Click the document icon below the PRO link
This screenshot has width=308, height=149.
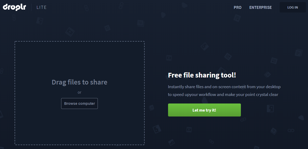click(237, 18)
